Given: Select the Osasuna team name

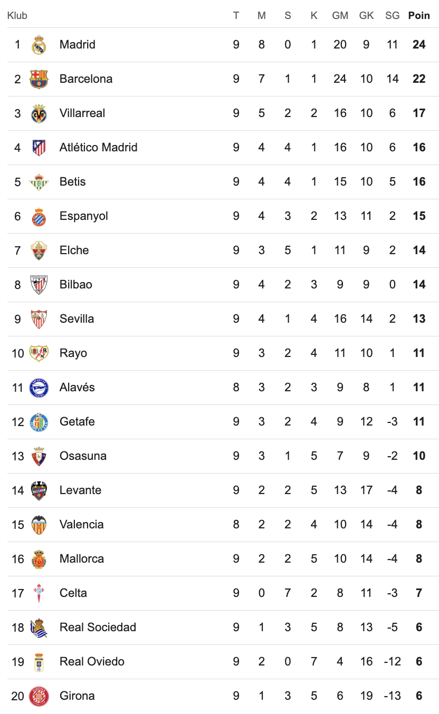Looking at the screenshot, I should 83,456.
